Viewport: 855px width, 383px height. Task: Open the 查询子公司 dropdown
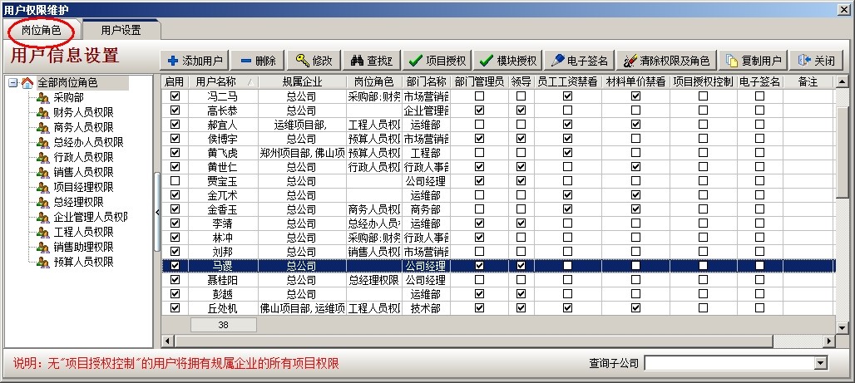tap(821, 363)
